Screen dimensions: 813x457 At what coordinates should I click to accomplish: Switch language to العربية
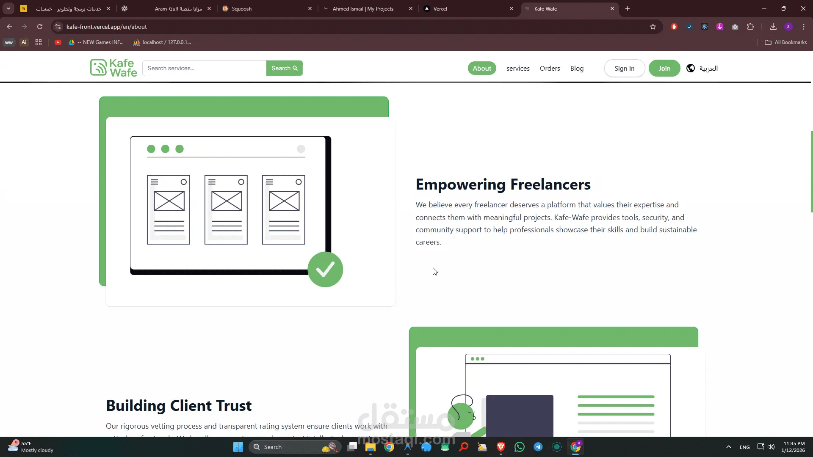pyautogui.click(x=708, y=68)
